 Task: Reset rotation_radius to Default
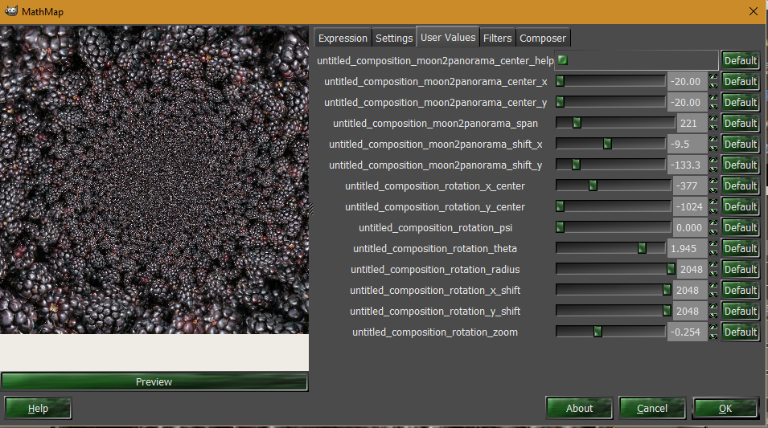(x=740, y=270)
